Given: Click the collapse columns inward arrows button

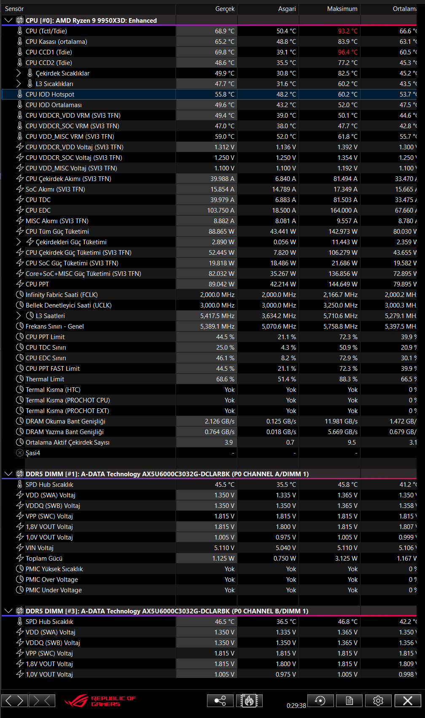Looking at the screenshot, I should 42,701.
